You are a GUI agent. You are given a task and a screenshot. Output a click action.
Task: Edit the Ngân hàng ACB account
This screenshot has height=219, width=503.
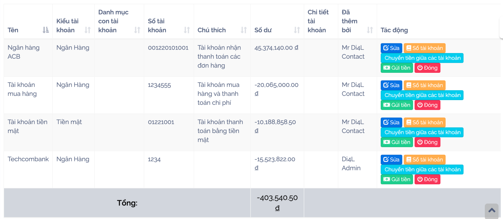point(391,48)
